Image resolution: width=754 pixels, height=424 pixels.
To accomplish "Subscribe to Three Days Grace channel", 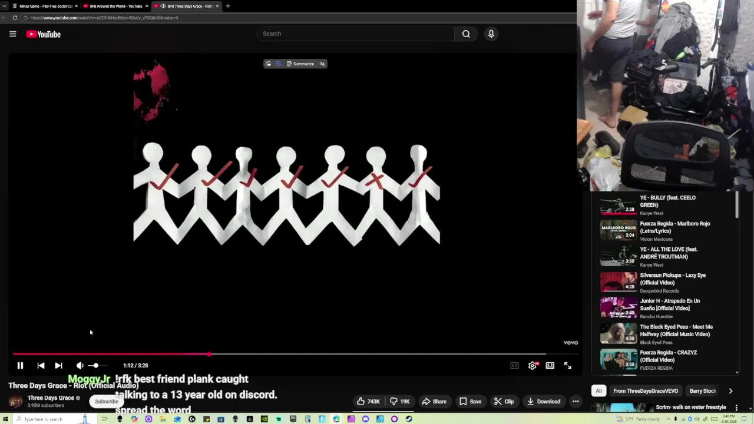I will point(107,402).
